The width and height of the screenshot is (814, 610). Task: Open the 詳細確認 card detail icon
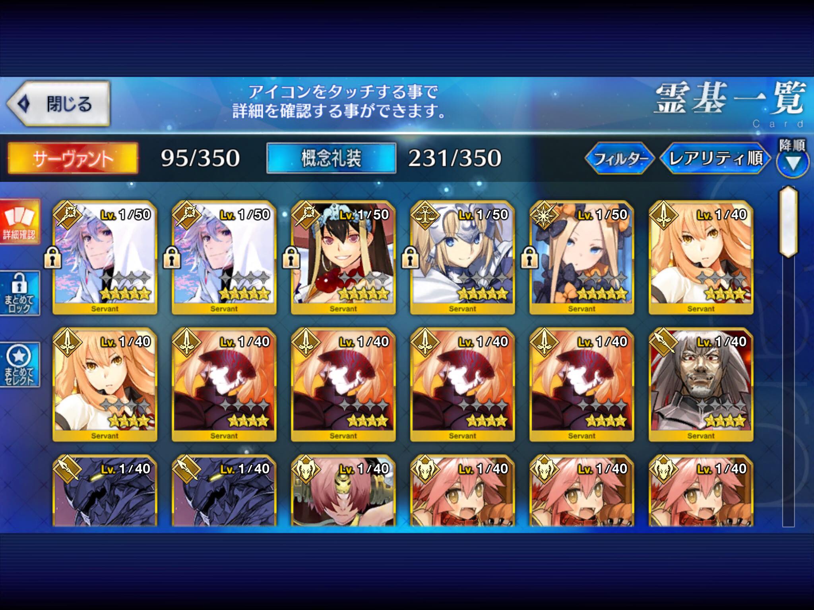20,222
